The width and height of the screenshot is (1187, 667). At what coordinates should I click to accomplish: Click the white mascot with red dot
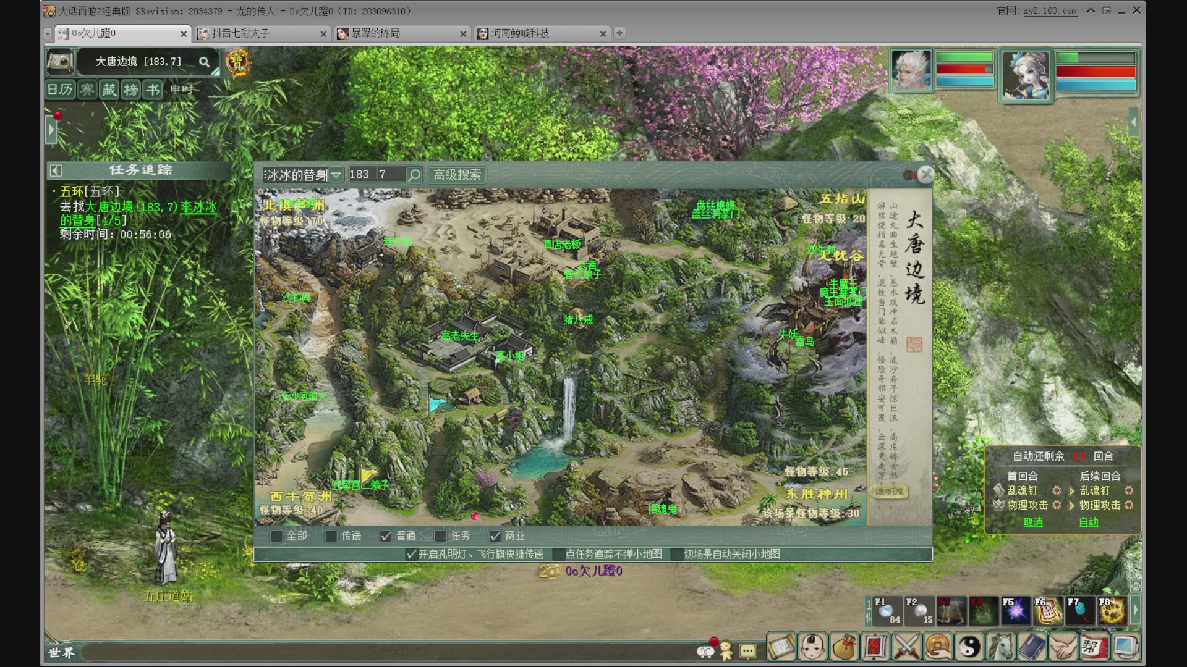click(705, 650)
